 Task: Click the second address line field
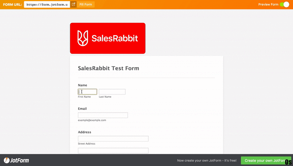[x=113, y=151]
